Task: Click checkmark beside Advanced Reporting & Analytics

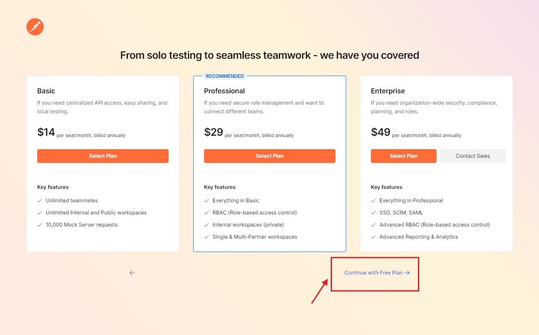Action: pos(373,237)
